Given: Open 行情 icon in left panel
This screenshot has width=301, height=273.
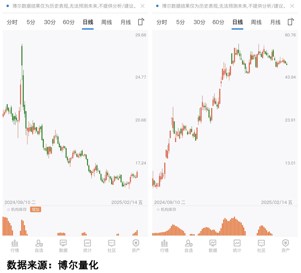Looking at the screenshot, I should (15, 246).
